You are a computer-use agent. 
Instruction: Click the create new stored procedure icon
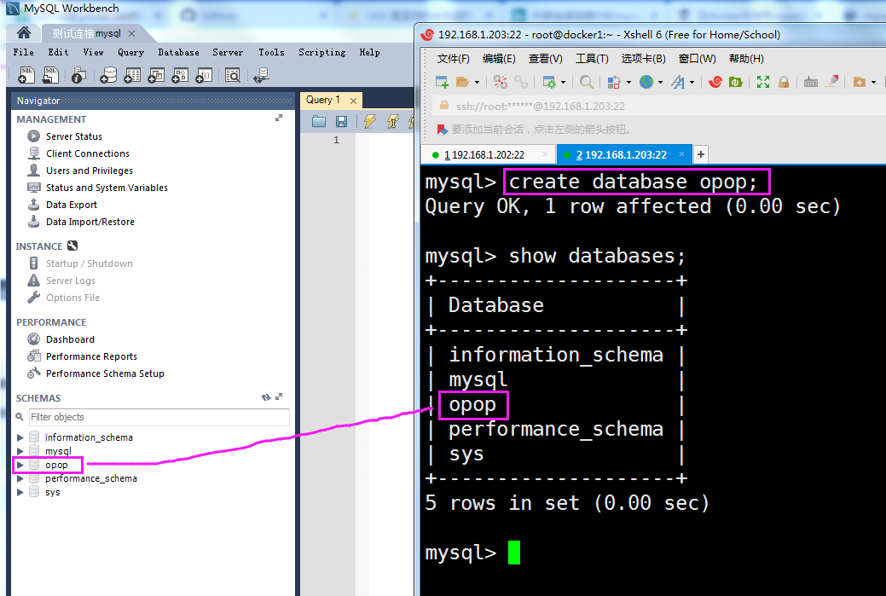(x=180, y=75)
